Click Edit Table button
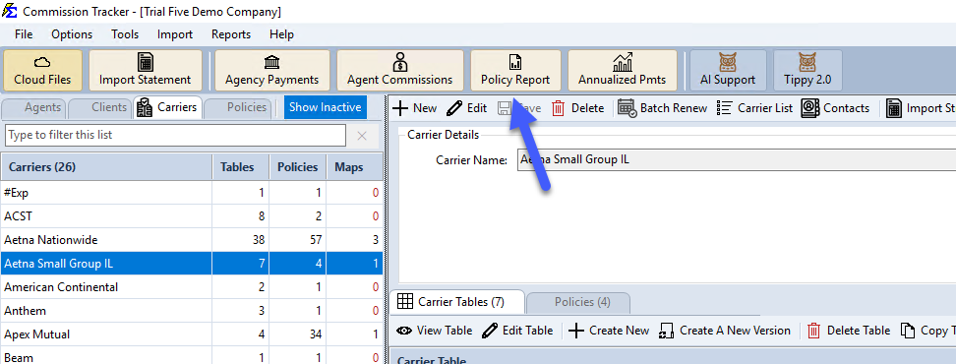 click(x=517, y=331)
